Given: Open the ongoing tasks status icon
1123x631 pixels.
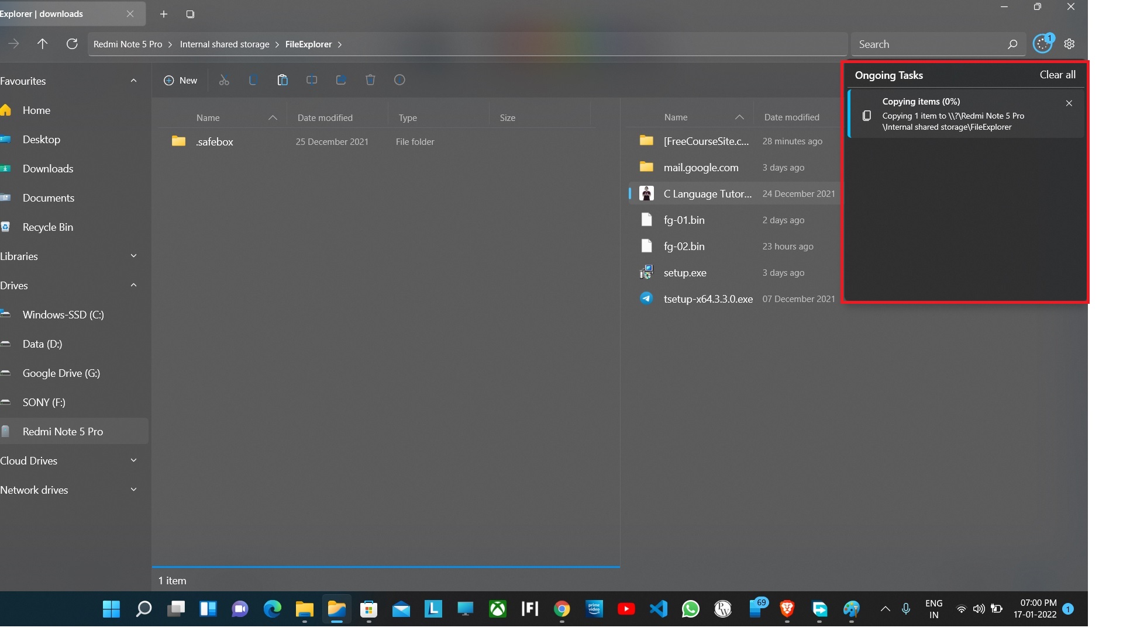Looking at the screenshot, I should coord(1042,44).
